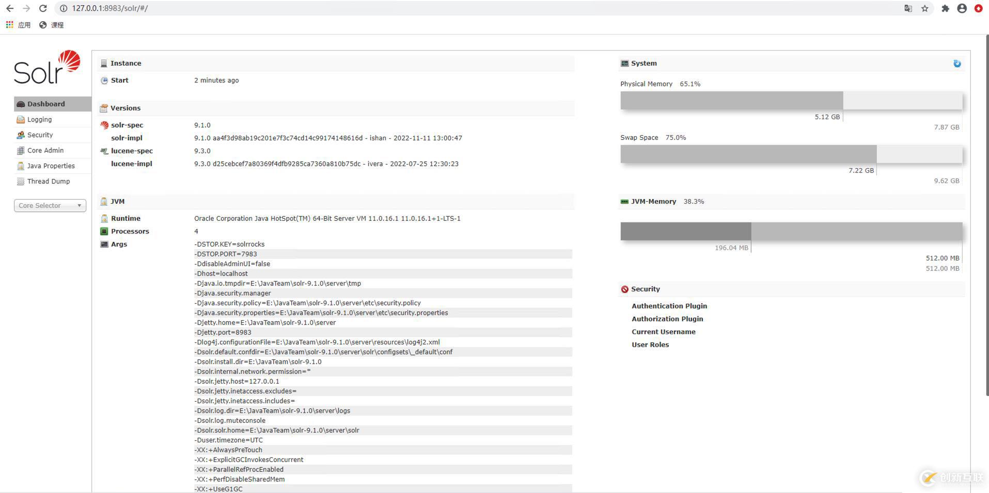The width and height of the screenshot is (989, 493).
Task: Refresh the System panel with reload icon
Action: 957,63
